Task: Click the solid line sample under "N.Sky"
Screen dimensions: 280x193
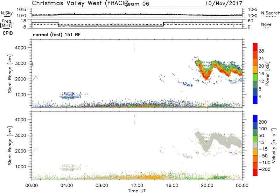Action: pyautogui.click(x=7, y=17)
